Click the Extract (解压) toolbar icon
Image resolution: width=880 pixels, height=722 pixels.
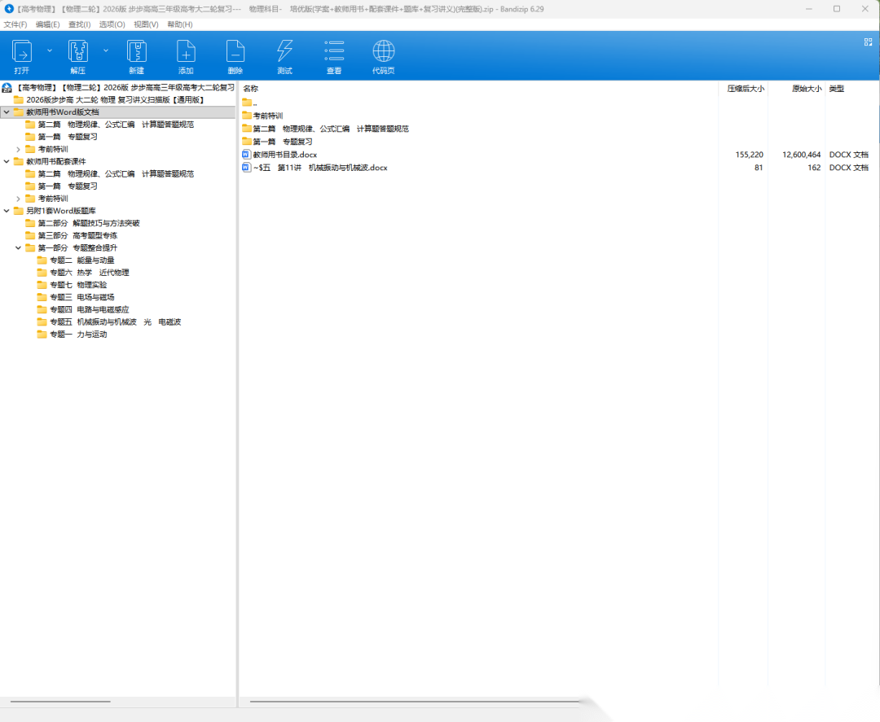[77, 52]
